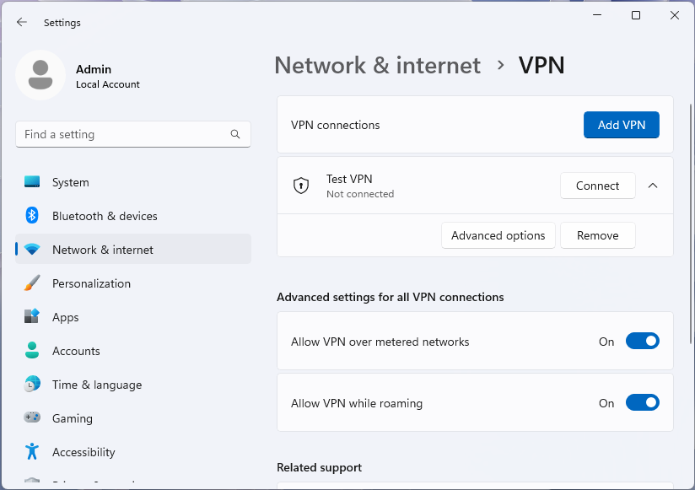Click the Admin Local Account profile picture
The width and height of the screenshot is (695, 490).
40,75
